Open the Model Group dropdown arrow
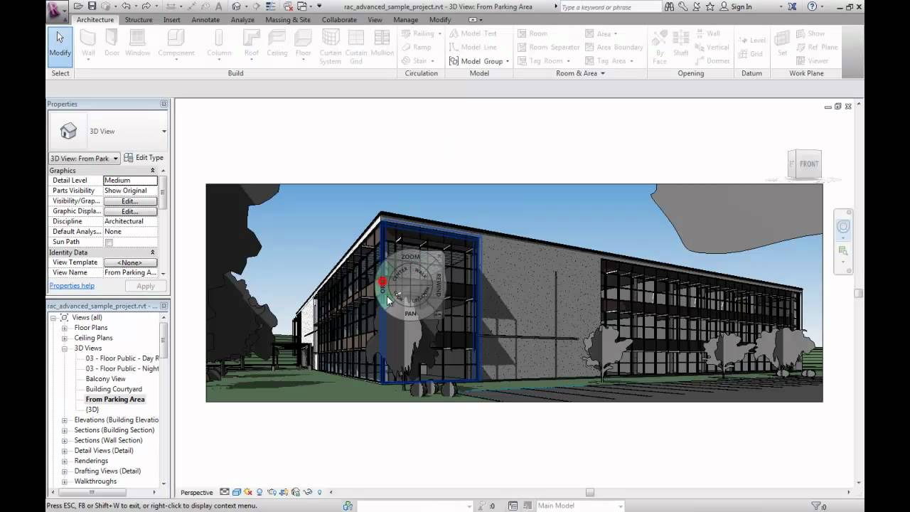This screenshot has height=512, width=910. (508, 62)
